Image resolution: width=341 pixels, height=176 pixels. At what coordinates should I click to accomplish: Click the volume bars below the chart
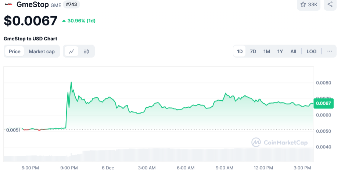click(x=158, y=155)
